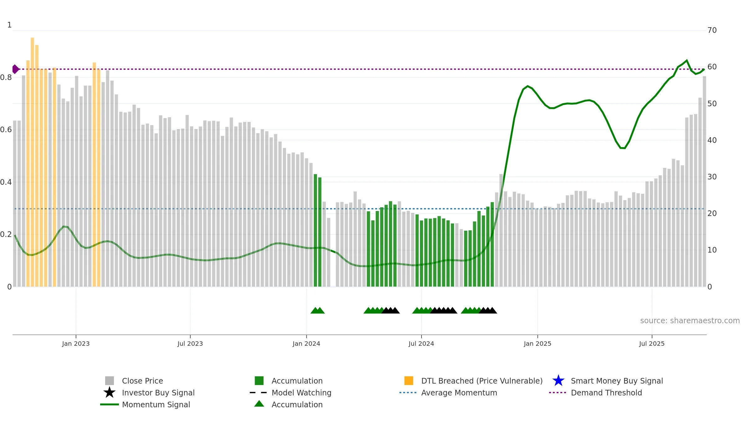Click the last black triangle marker in the row
The image size is (751, 422).
[x=493, y=310]
